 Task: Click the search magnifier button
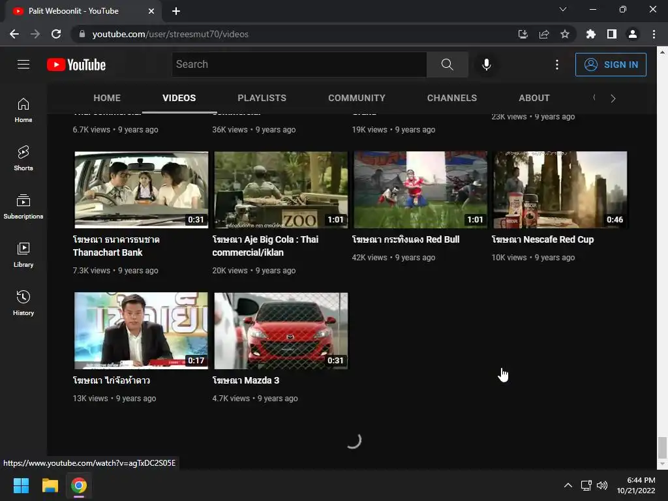pyautogui.click(x=448, y=65)
